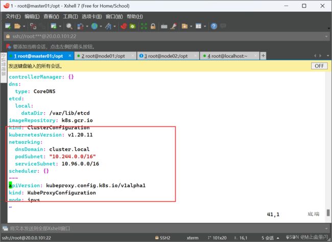Launch Xftp via the red swirl icon

pos(124,26)
